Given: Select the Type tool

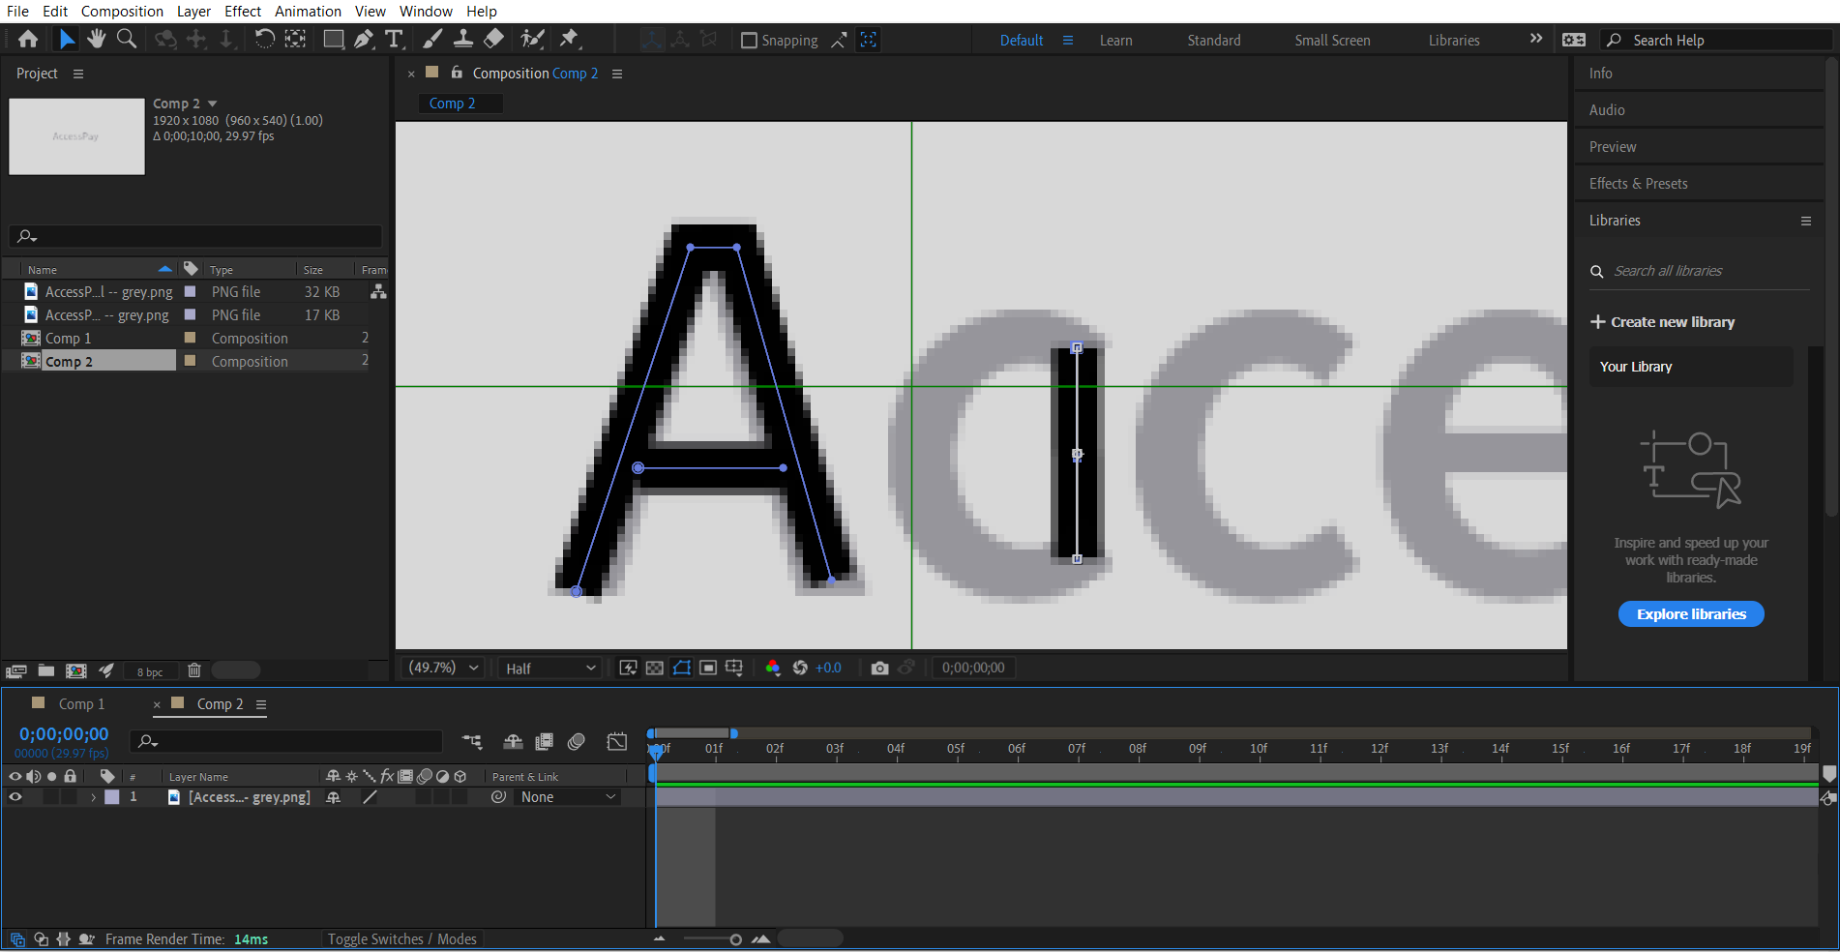Looking at the screenshot, I should pos(394,39).
